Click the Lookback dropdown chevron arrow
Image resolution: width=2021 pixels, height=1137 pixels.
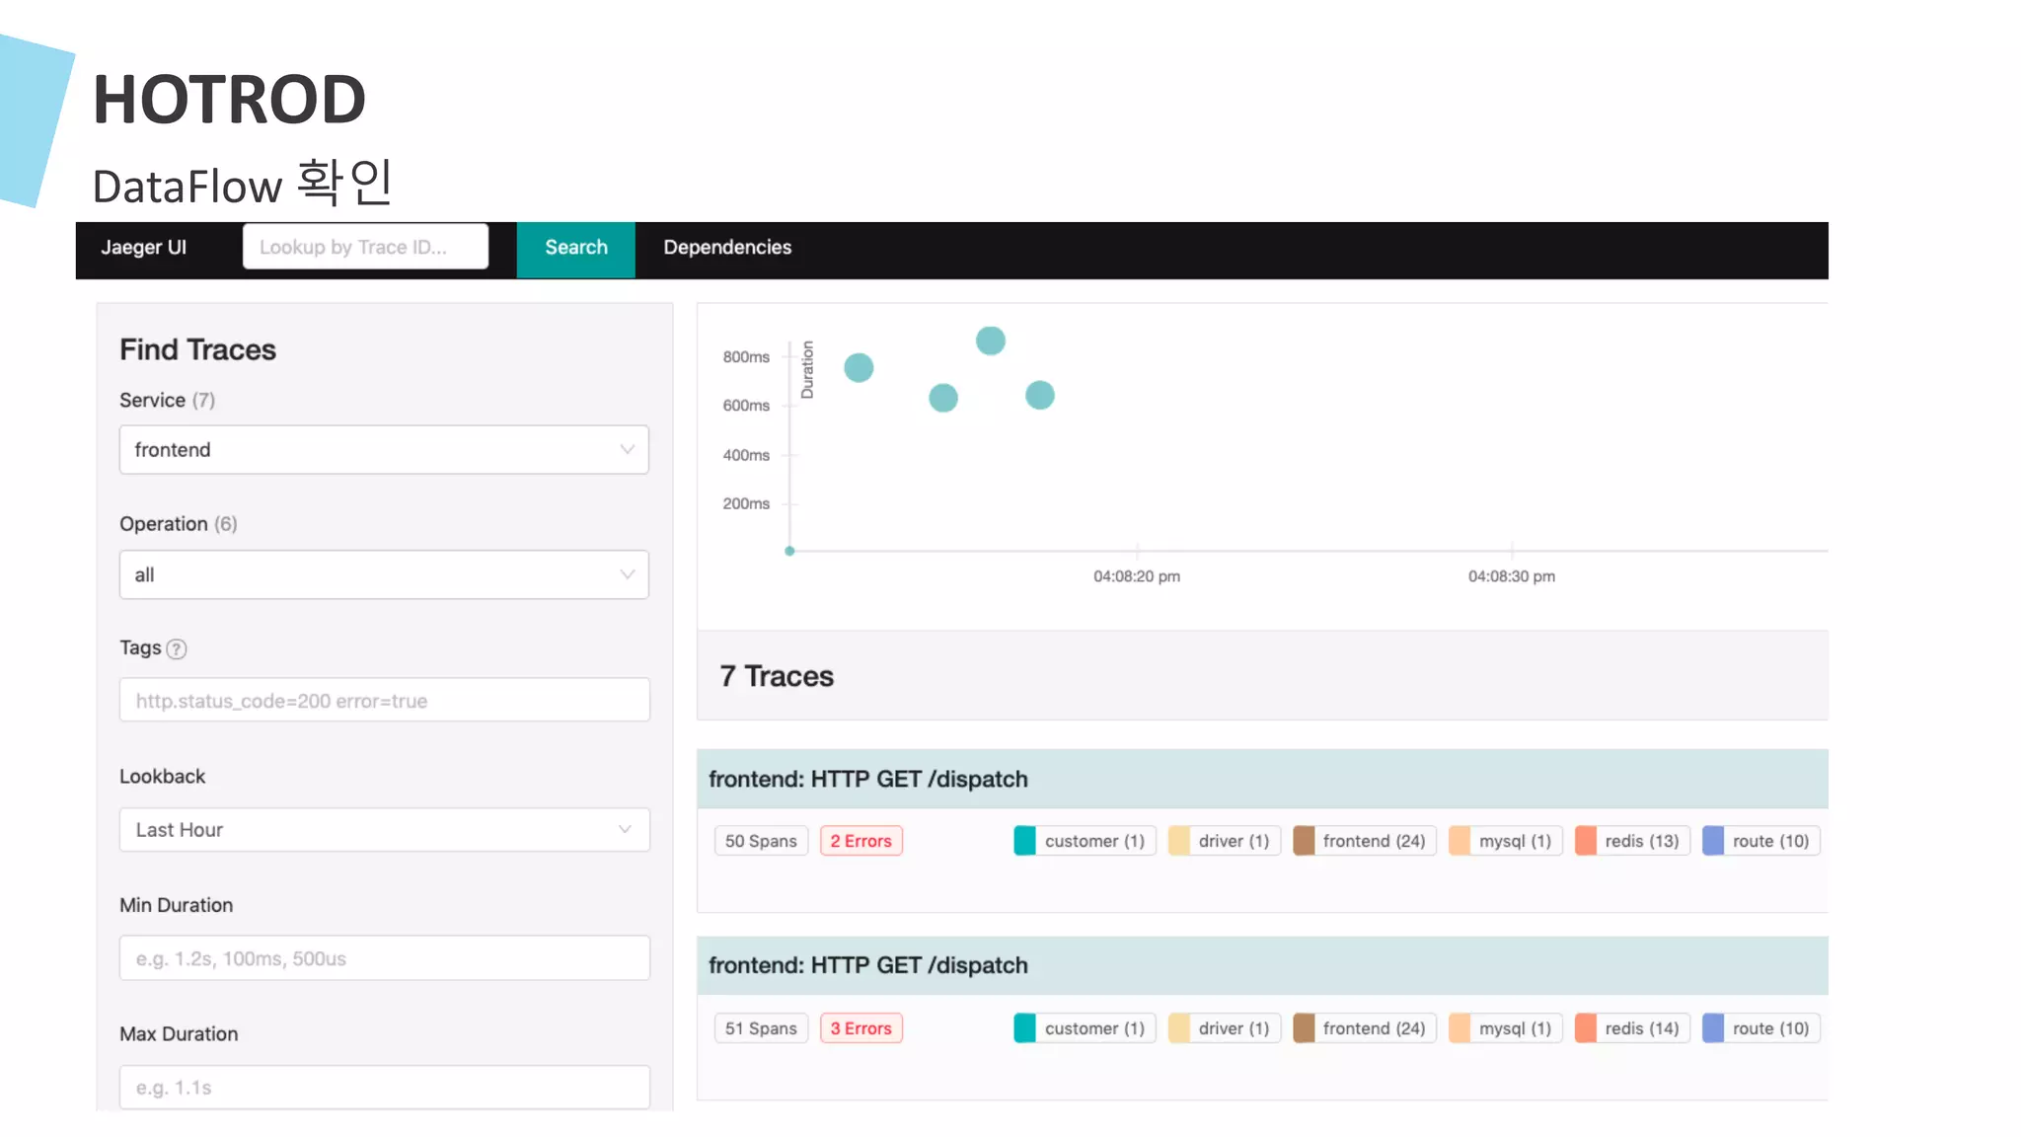click(x=625, y=829)
